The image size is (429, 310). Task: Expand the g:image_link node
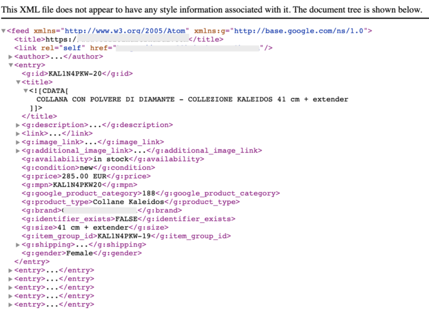pyautogui.click(x=18, y=142)
